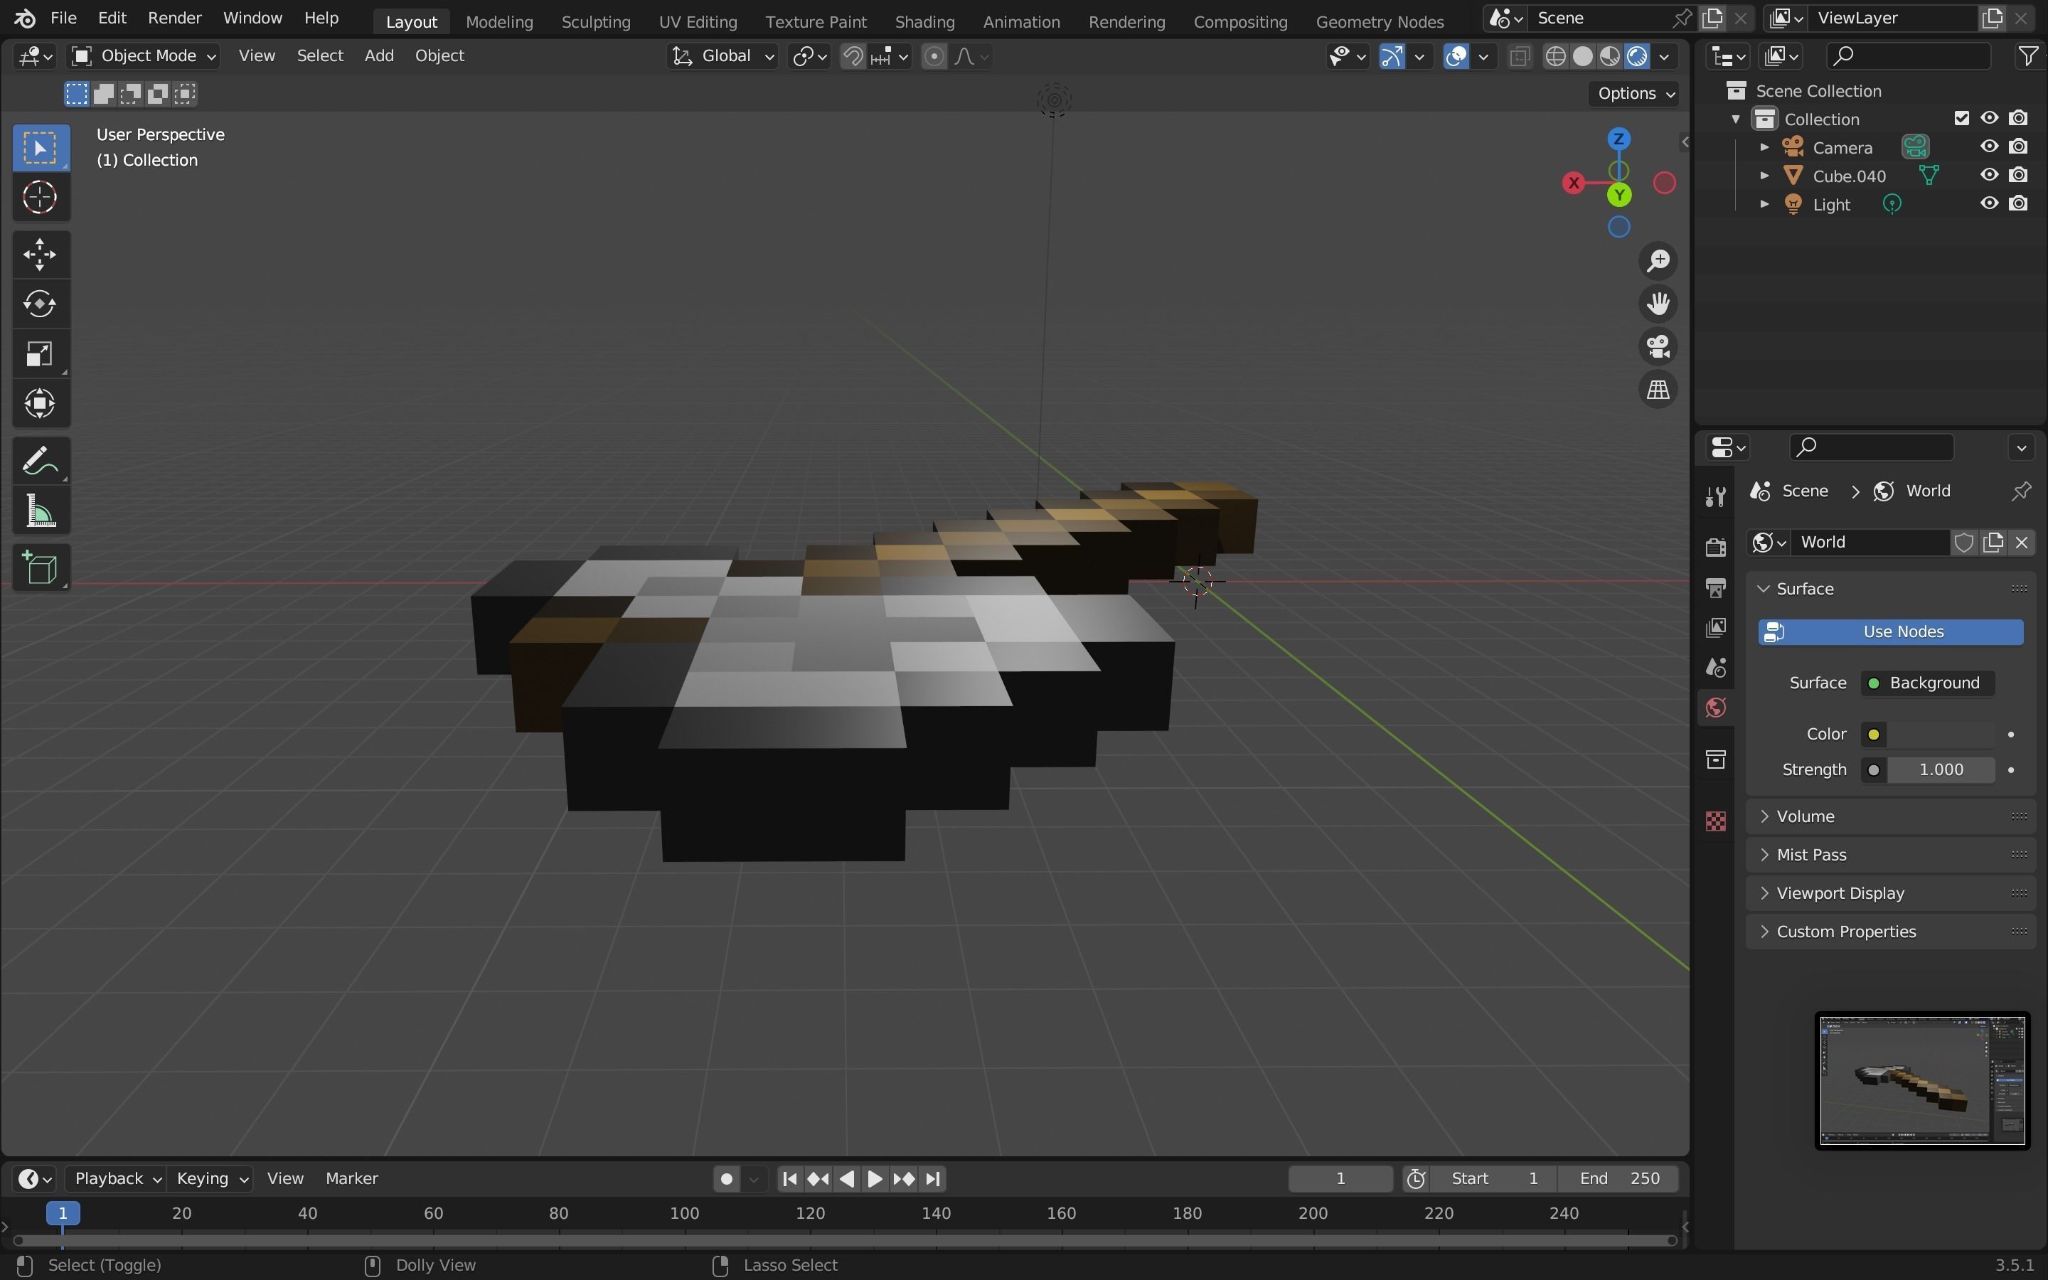Open the View Layer properties tab
Image resolution: width=2048 pixels, height=1280 pixels.
coord(1715,627)
